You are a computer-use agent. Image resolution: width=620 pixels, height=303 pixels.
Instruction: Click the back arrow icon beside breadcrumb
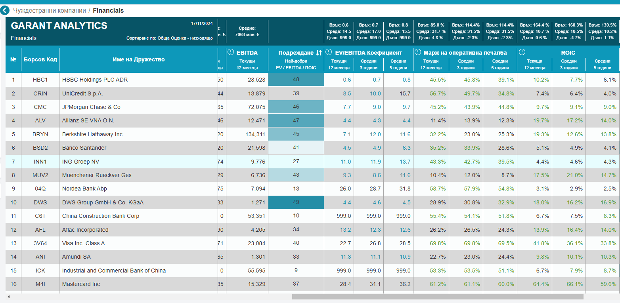click(x=5, y=10)
